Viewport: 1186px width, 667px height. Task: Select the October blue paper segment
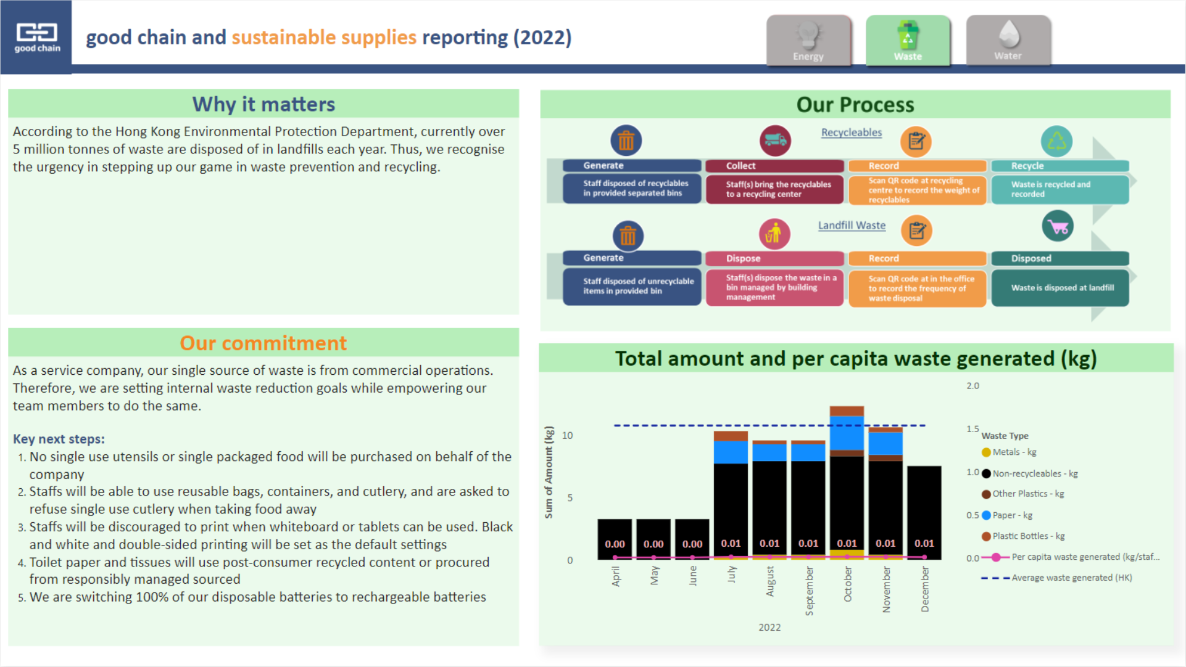[847, 433]
